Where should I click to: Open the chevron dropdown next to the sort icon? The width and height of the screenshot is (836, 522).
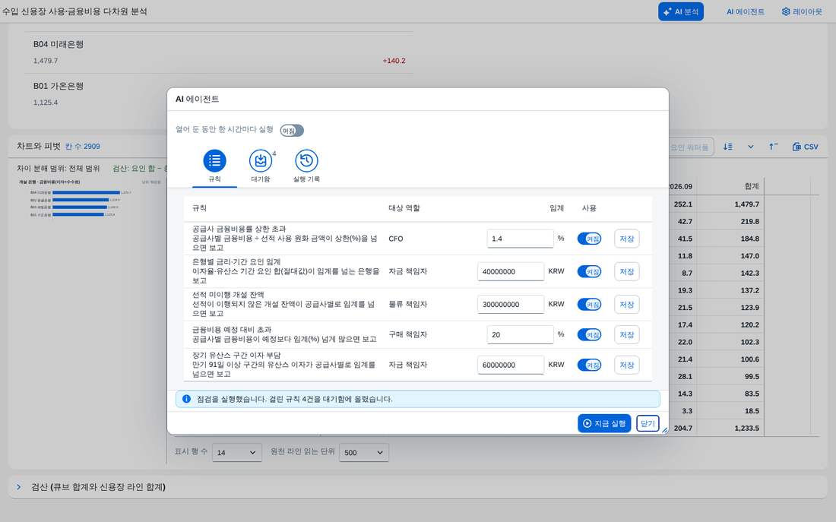coord(751,147)
